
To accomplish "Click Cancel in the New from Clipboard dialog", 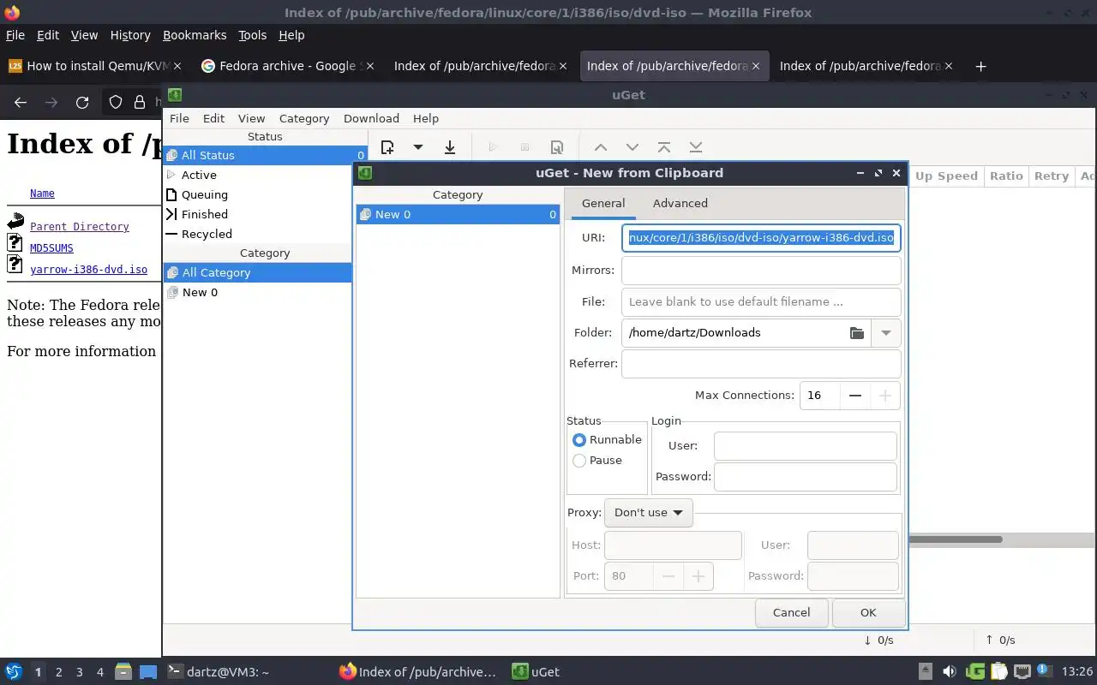I will tap(791, 612).
